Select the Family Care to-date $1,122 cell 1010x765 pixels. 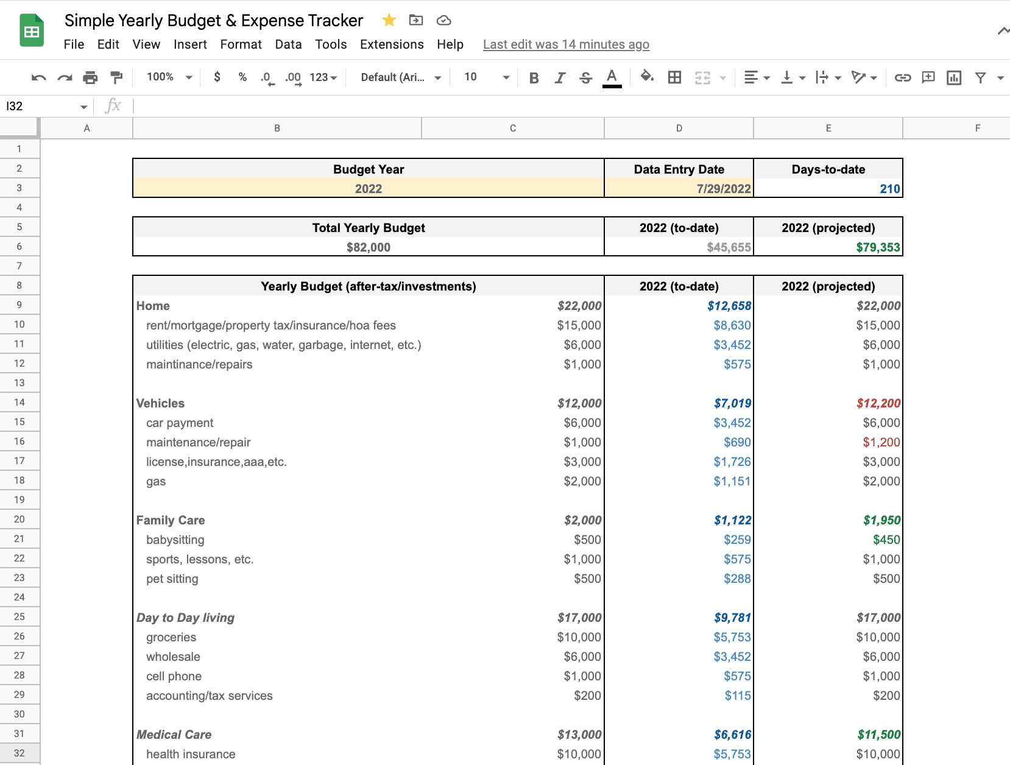coord(679,520)
